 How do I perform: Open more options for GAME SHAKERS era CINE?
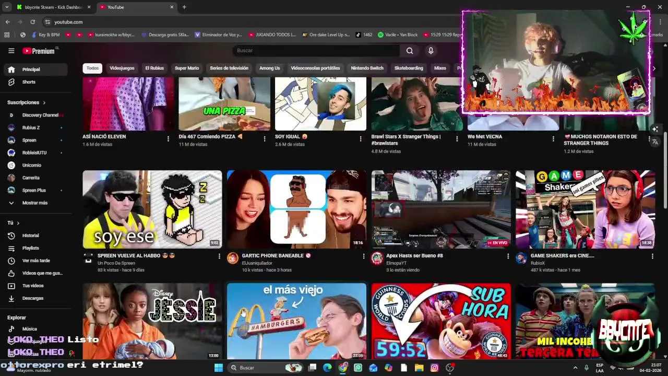pos(652,256)
